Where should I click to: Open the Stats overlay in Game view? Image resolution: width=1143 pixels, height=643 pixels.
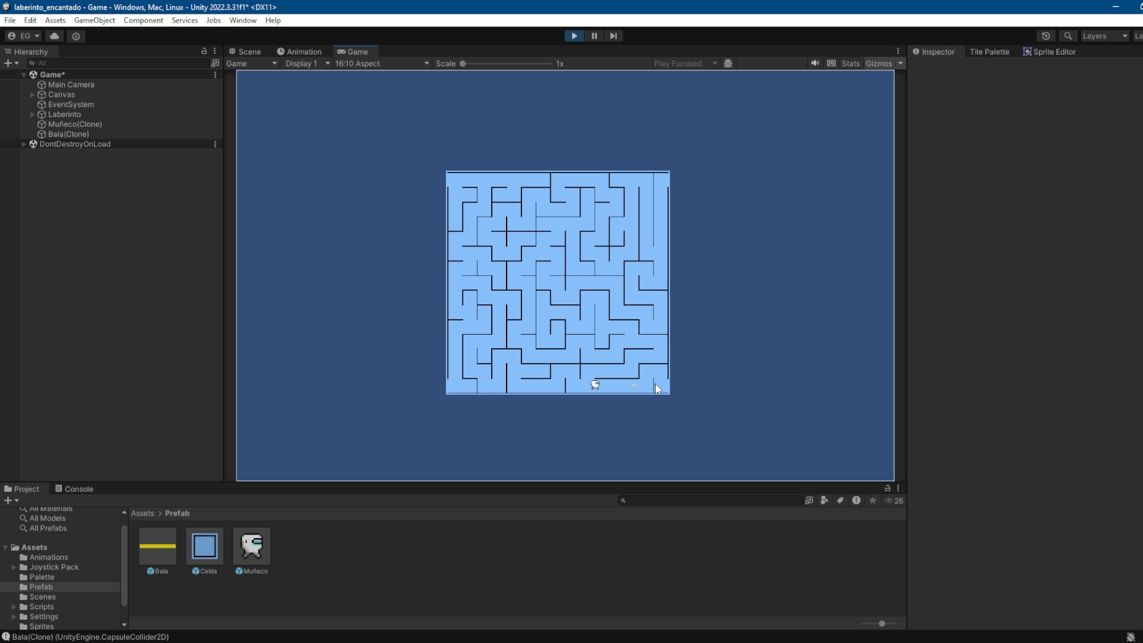click(850, 63)
